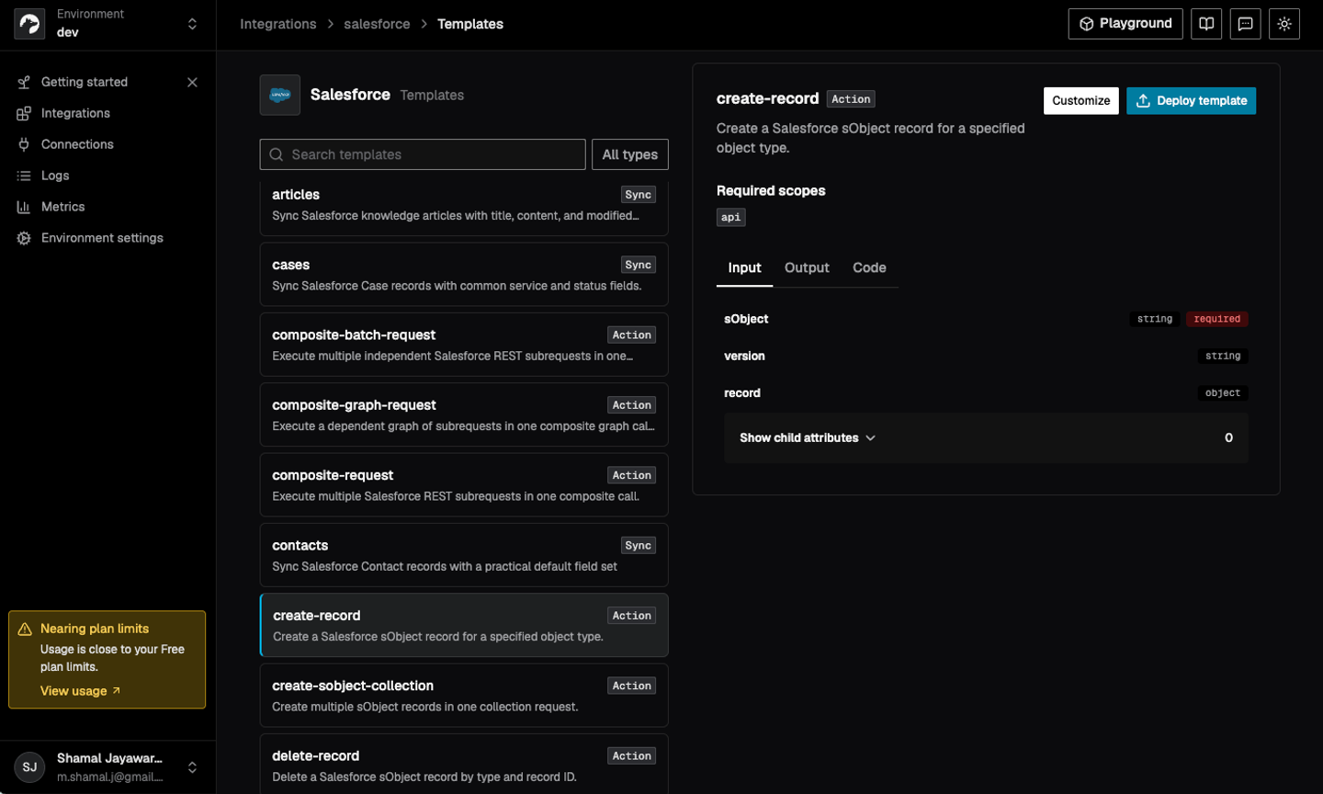Open the Playground button

click(1125, 24)
